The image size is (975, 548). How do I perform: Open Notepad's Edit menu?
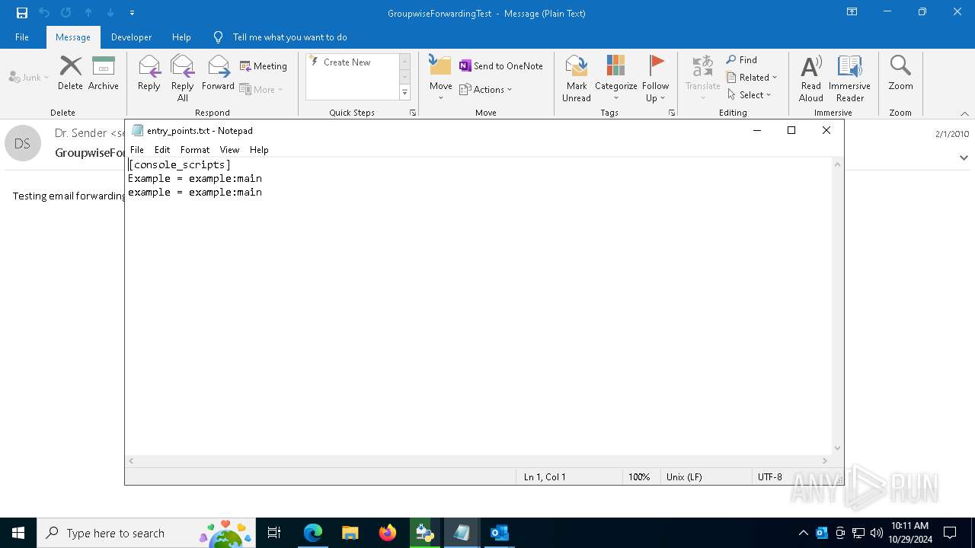(162, 150)
